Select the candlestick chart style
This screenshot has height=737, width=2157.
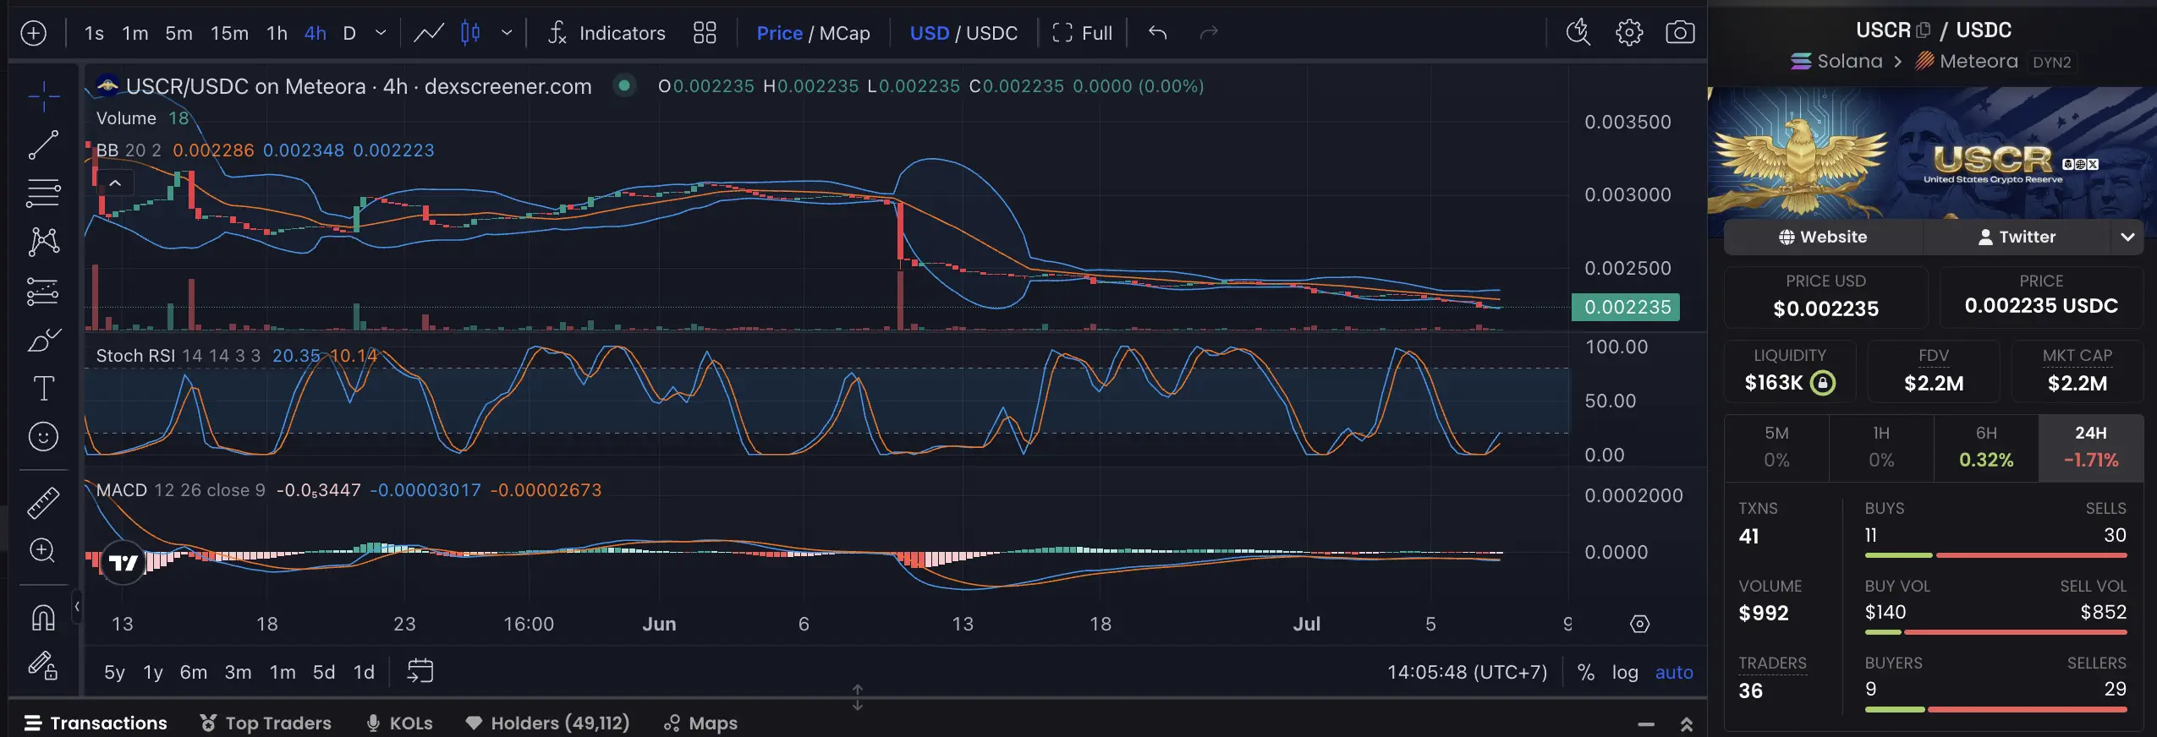470,33
